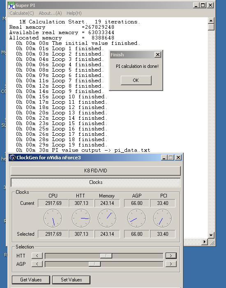
Task: Click the 'PI value output -> pi_data.txt' line
Action: click(x=83, y=150)
